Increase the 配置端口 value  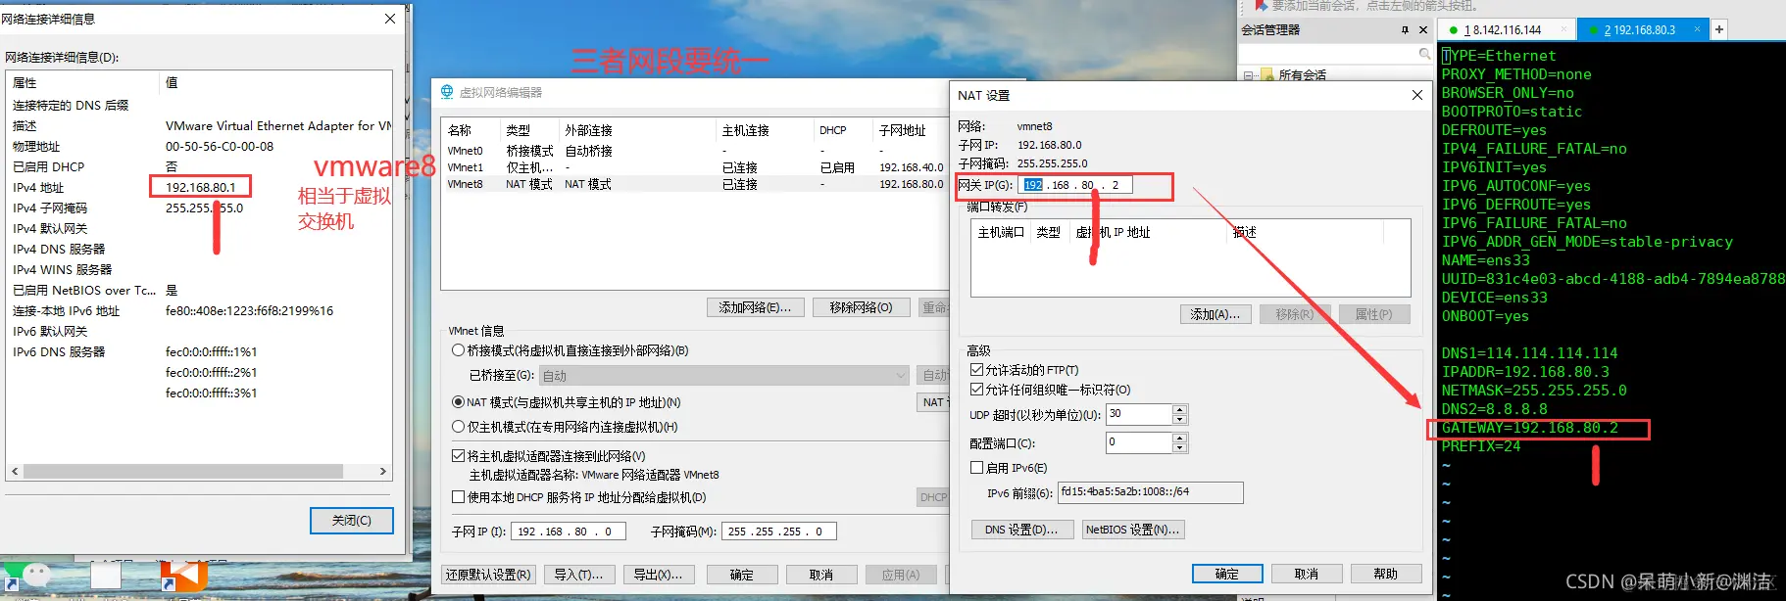tap(1179, 438)
